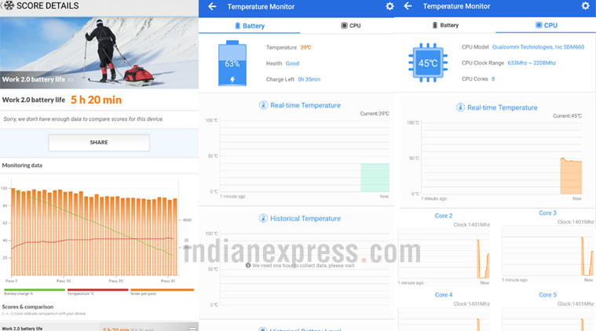Screen dimensions: 596x331
Task: Click the 'Temperature °C' red legend
Action: click(97, 292)
